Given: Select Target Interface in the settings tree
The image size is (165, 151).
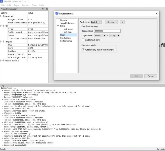Looking at the screenshot, I should [67, 23].
